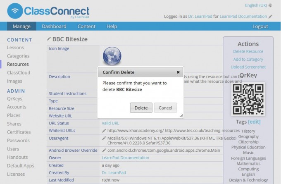Click the pencil icon beside LearnPad Documentation header
Screen dimensions: 281x184
click(270, 17)
